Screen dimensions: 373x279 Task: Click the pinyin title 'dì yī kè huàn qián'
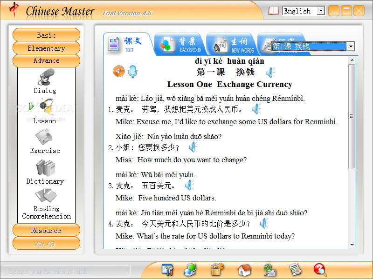pos(229,61)
